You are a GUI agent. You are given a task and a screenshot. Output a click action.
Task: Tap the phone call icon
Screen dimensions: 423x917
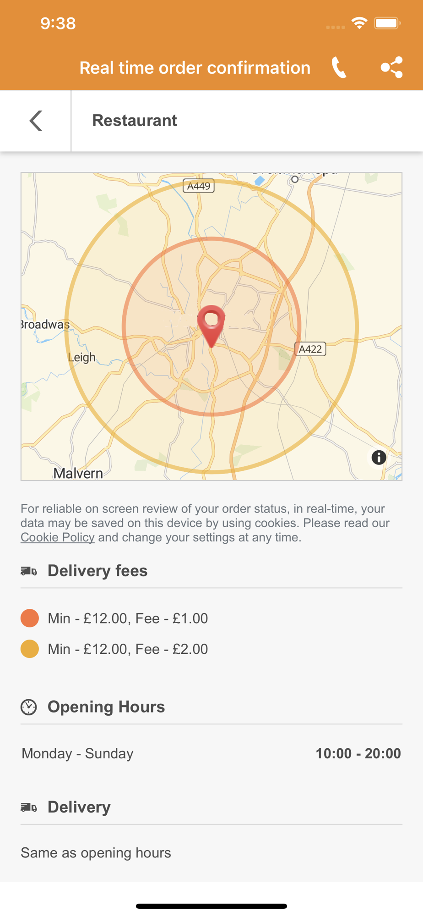(339, 68)
